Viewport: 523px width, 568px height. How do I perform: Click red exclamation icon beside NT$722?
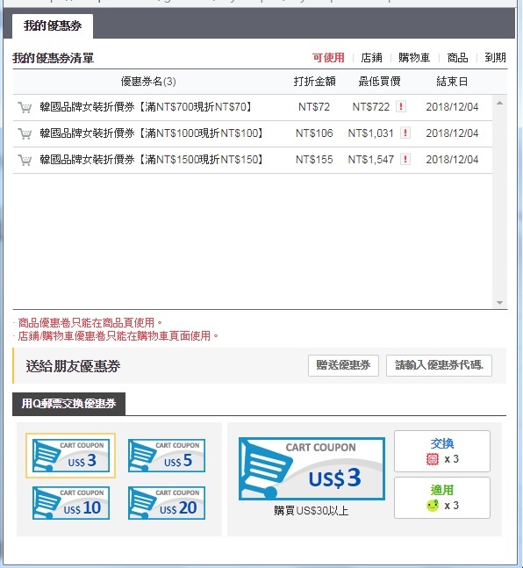coord(400,106)
